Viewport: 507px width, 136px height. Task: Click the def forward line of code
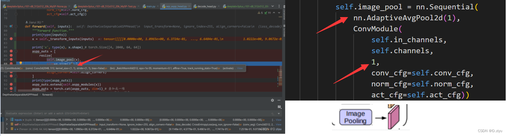(48, 26)
